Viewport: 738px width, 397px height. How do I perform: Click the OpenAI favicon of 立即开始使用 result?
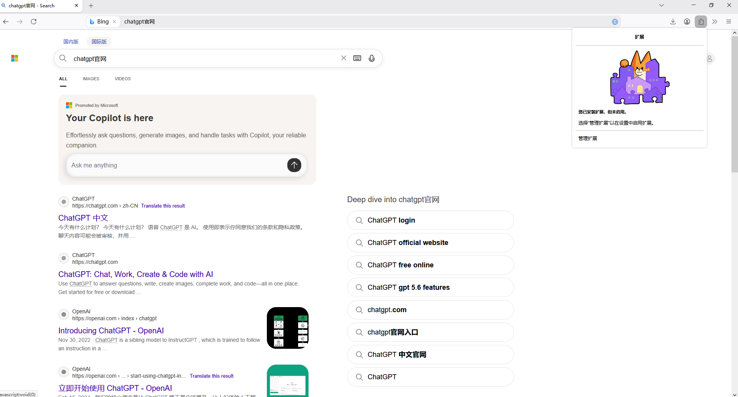pyautogui.click(x=64, y=372)
